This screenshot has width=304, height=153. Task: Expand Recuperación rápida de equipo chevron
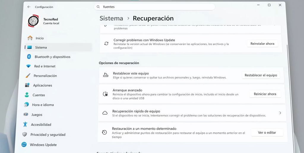tap(280, 113)
